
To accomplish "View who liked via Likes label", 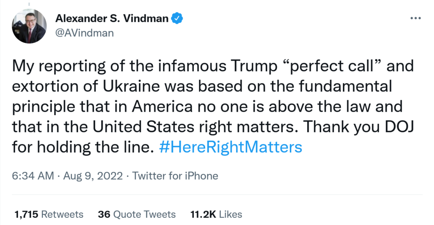I will tap(230, 214).
